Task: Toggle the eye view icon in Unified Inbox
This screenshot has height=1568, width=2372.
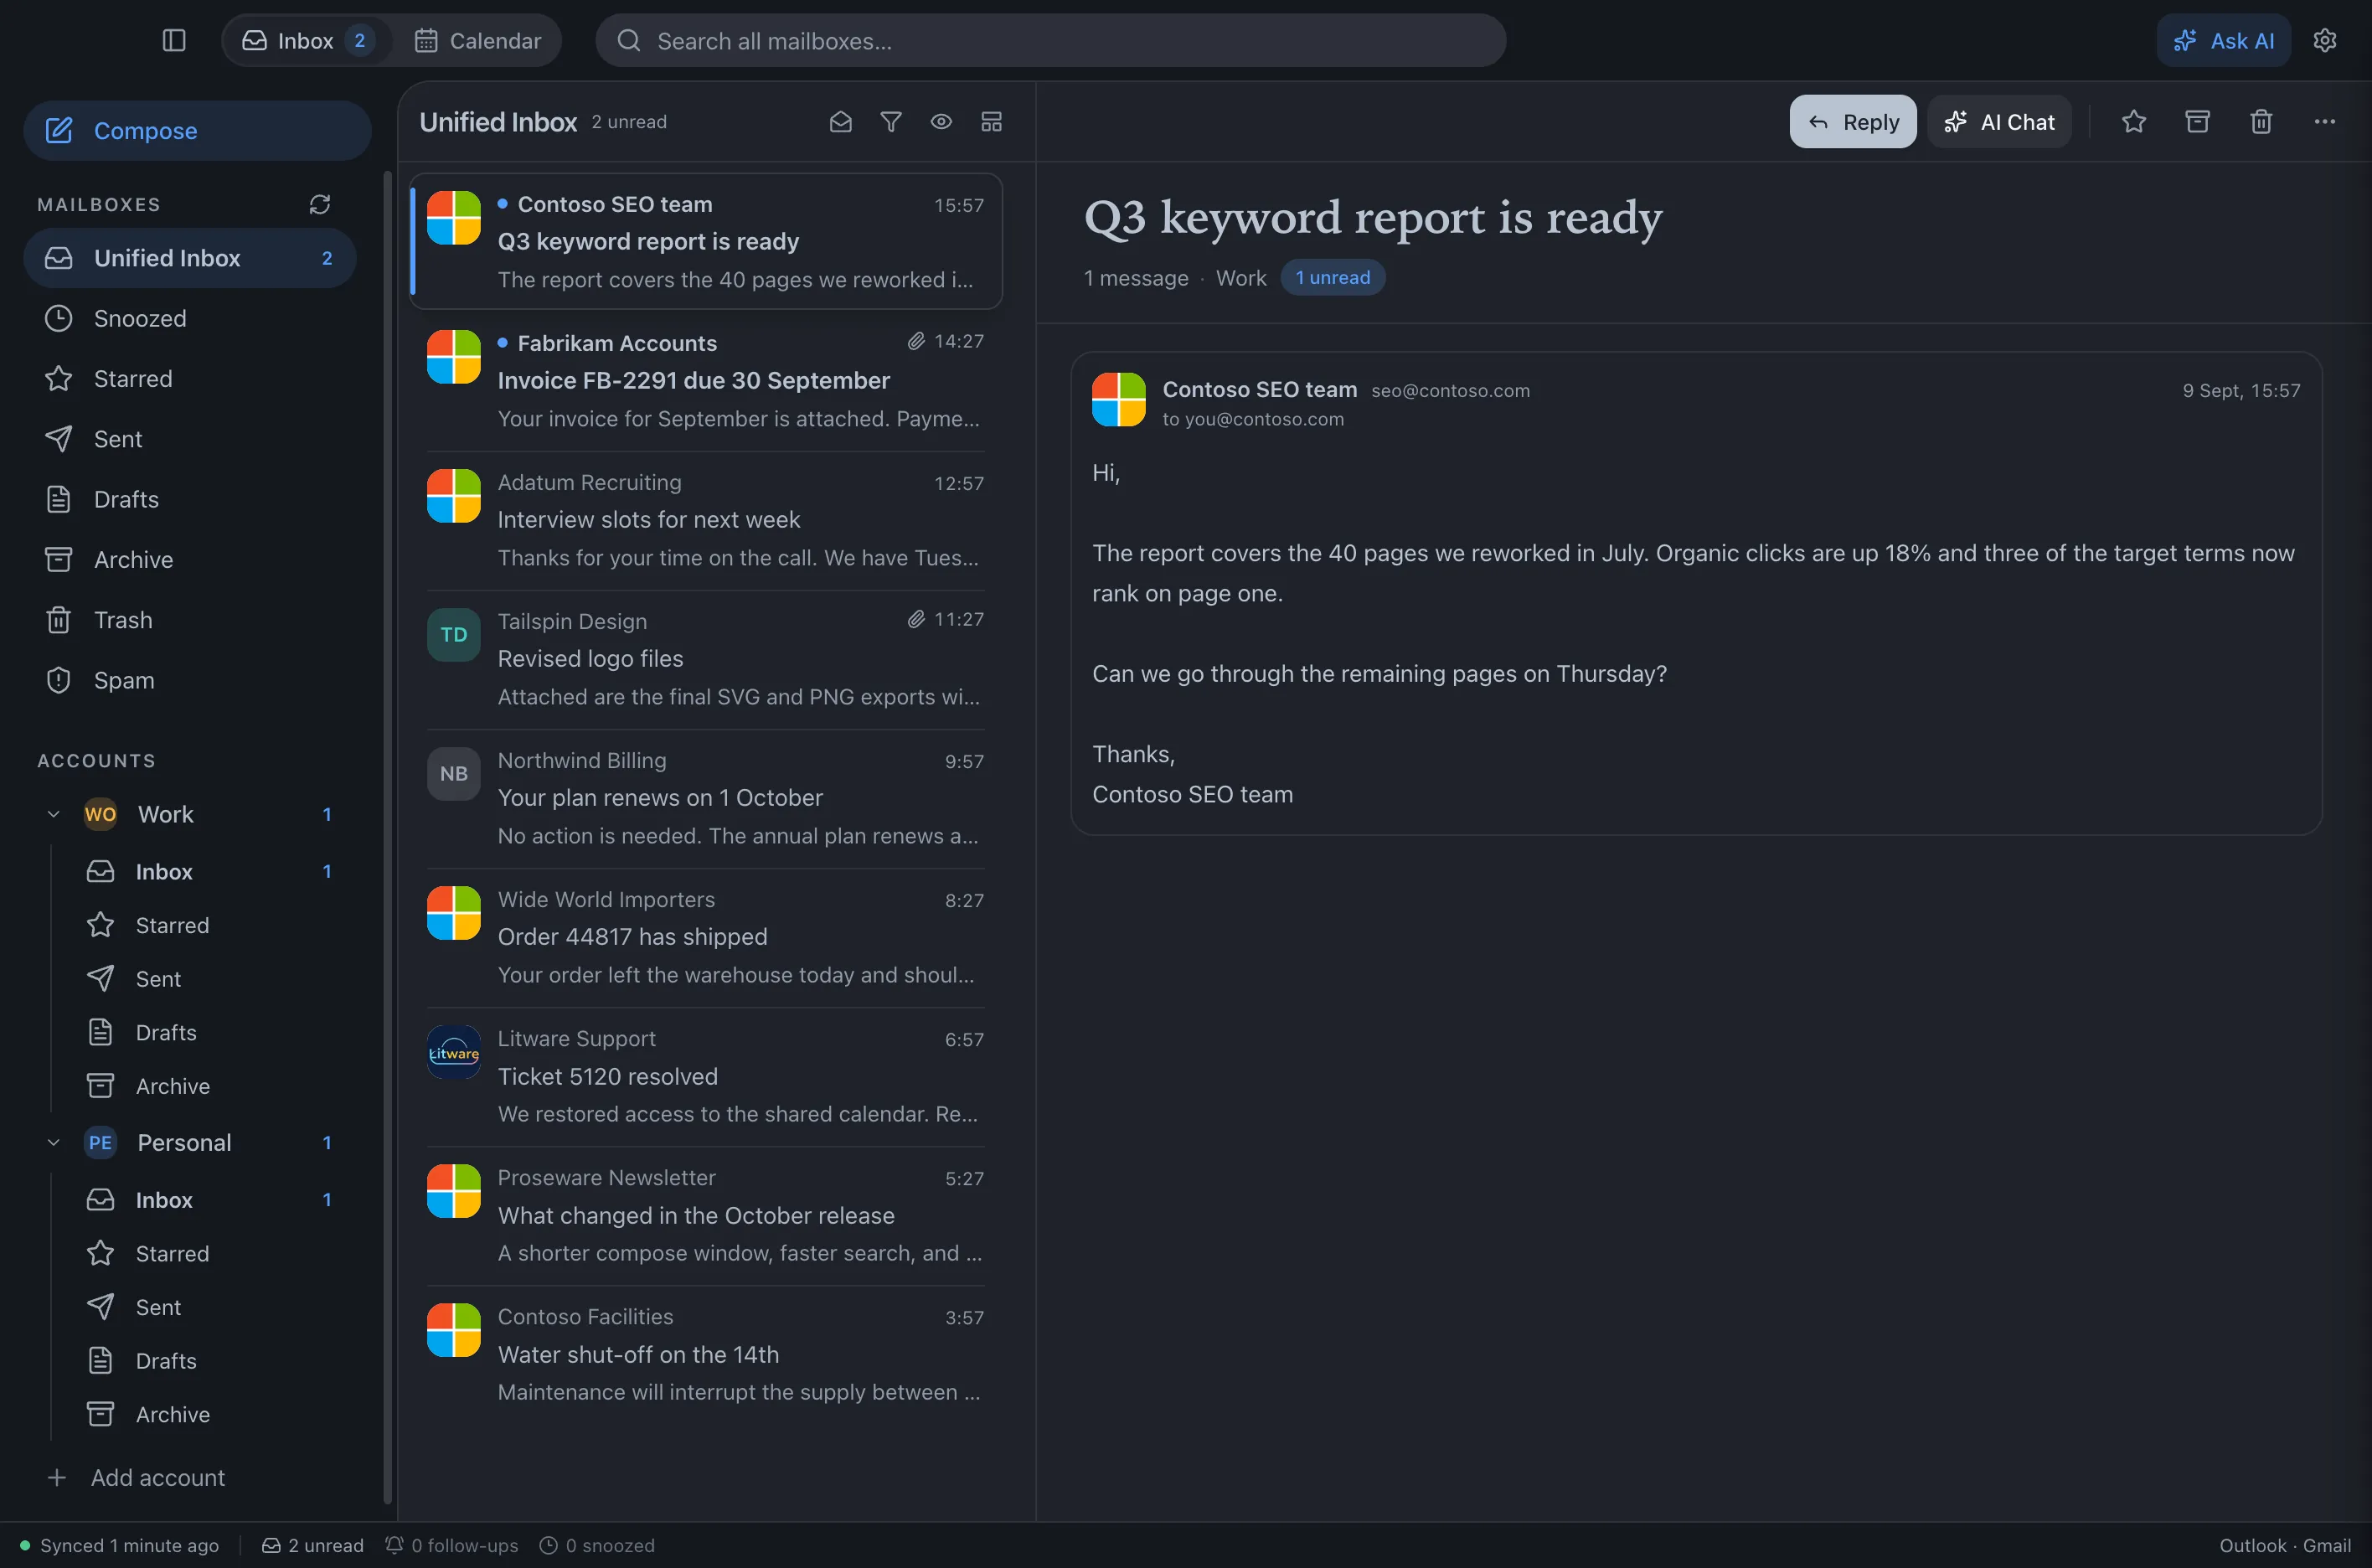Action: pos(941,121)
